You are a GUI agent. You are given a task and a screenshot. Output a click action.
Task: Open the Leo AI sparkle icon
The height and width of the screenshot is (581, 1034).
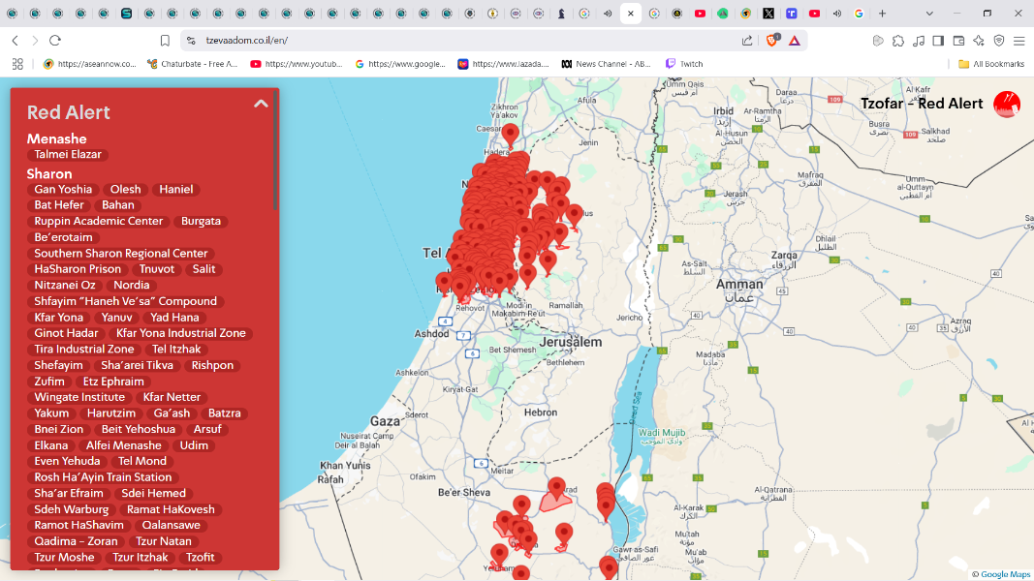[x=979, y=40]
